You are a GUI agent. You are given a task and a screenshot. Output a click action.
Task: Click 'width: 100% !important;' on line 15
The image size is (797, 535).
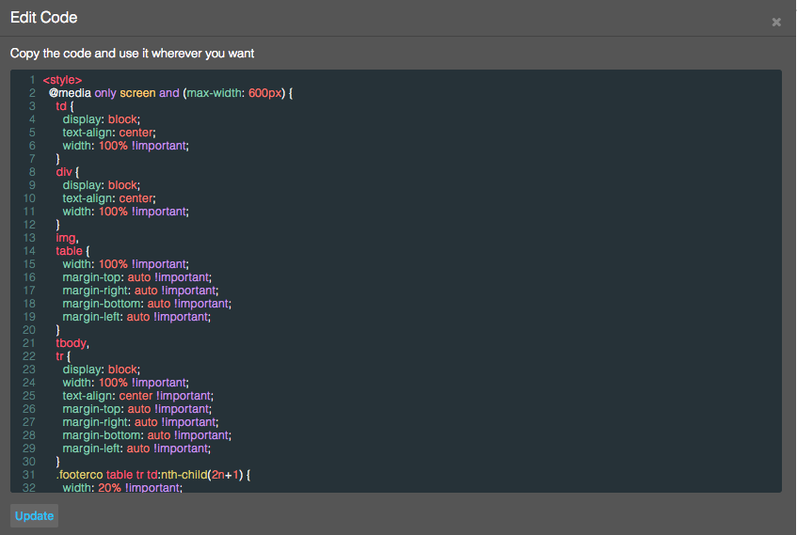pos(125,264)
